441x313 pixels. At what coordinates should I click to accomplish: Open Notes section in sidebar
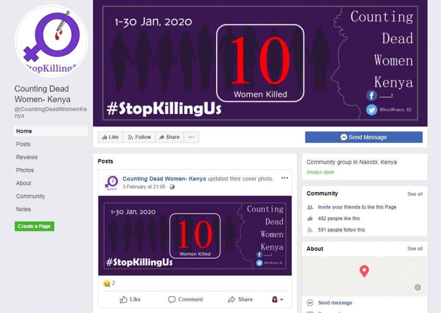tap(23, 209)
